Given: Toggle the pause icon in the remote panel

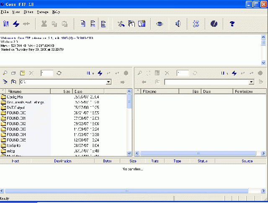Looking at the screenshot, I should point(222,73).
